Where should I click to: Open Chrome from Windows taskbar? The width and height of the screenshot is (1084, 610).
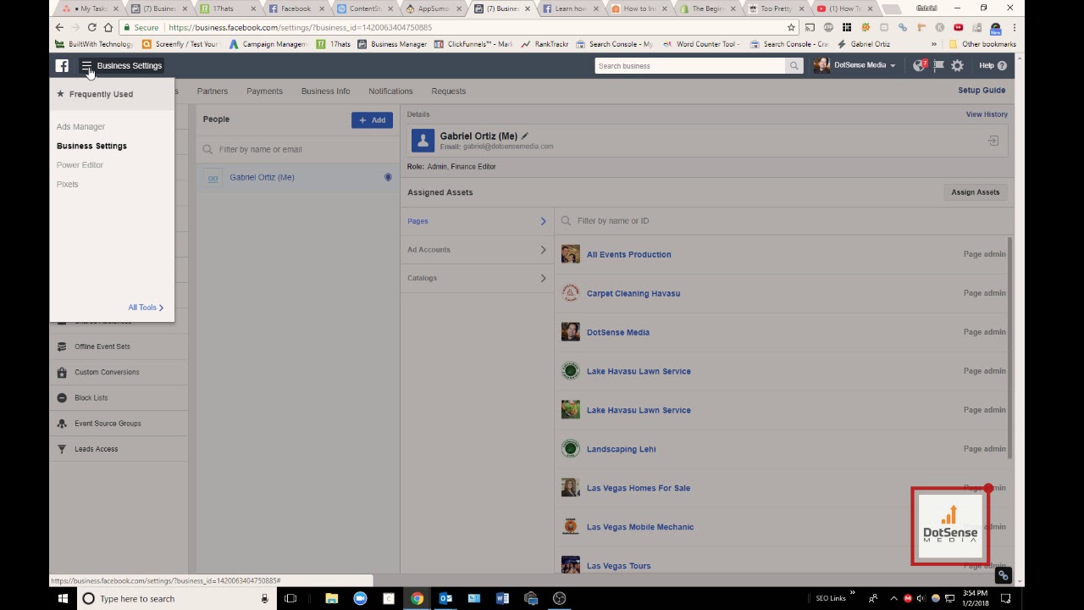[417, 598]
